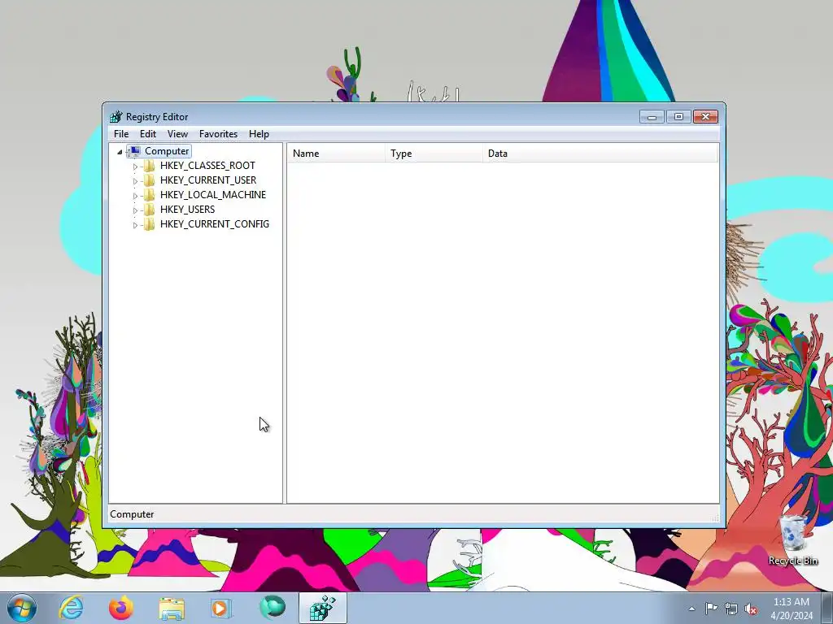Select HKEY_CURRENT_USER key label
This screenshot has width=833, height=624.
pos(207,180)
